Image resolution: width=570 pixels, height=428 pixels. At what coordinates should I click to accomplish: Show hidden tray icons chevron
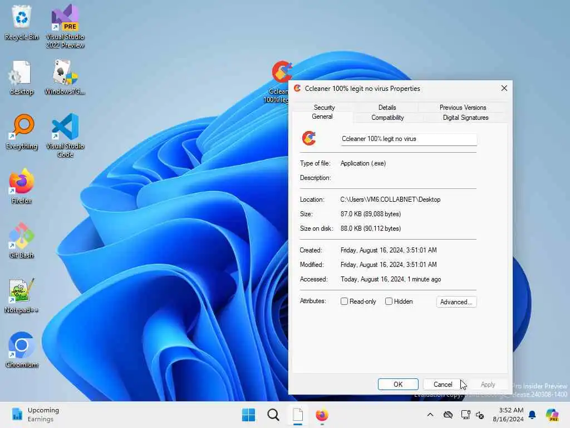click(430, 415)
